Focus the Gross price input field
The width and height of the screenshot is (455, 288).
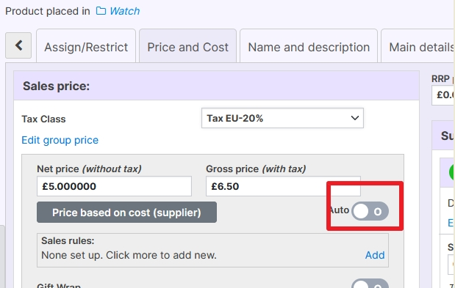tap(283, 186)
